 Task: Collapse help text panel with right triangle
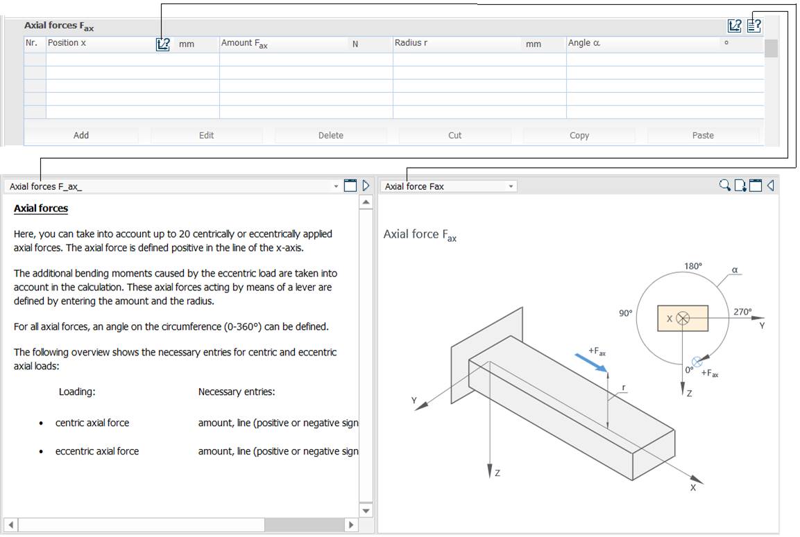[366, 186]
